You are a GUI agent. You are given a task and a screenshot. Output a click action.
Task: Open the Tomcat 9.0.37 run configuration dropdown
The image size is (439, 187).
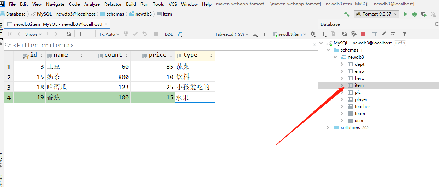pos(376,14)
